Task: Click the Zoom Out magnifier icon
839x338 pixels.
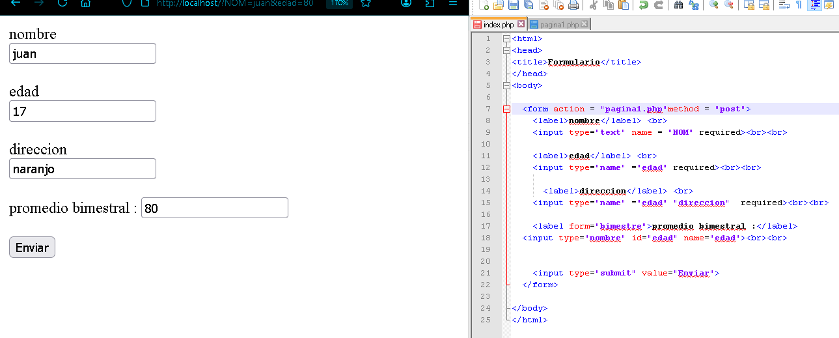Action: [729, 5]
